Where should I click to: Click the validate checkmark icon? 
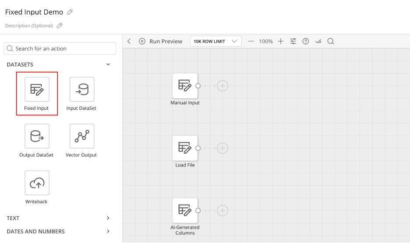318,41
